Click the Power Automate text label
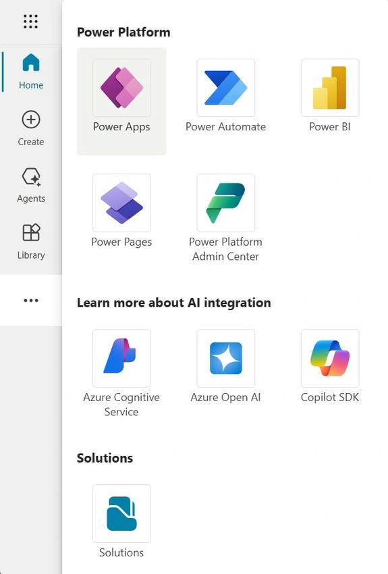The width and height of the screenshot is (388, 574). pos(225,127)
